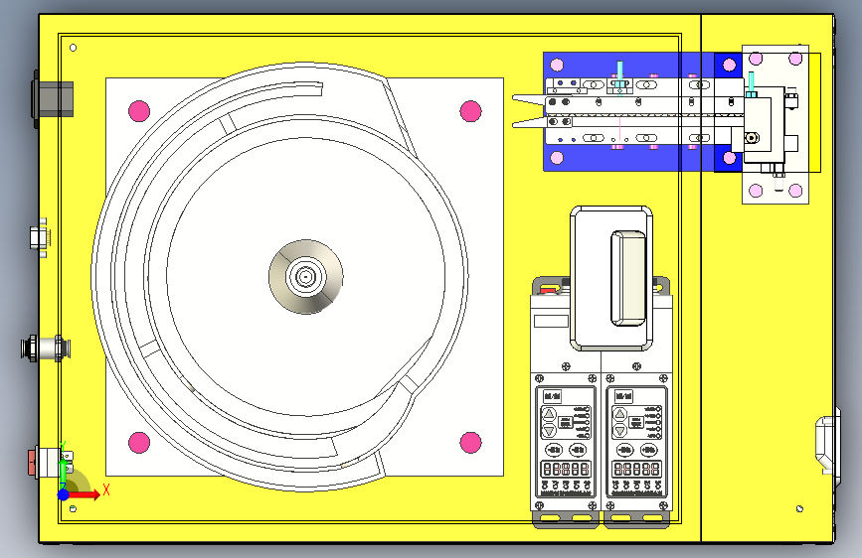This screenshot has width=862, height=558.
Task: Pick the top-right pink bolt on the bowl base plate
Action: click(470, 111)
